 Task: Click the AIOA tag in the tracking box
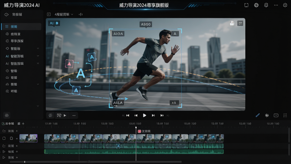coord(118,34)
